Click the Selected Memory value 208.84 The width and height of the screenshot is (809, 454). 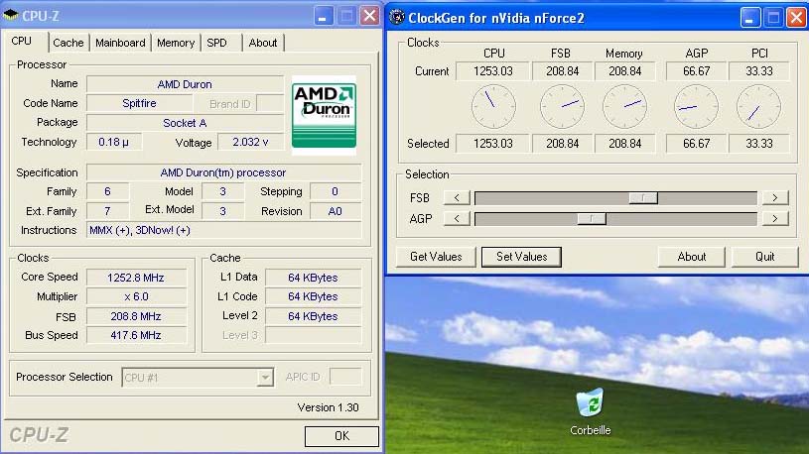pos(624,144)
